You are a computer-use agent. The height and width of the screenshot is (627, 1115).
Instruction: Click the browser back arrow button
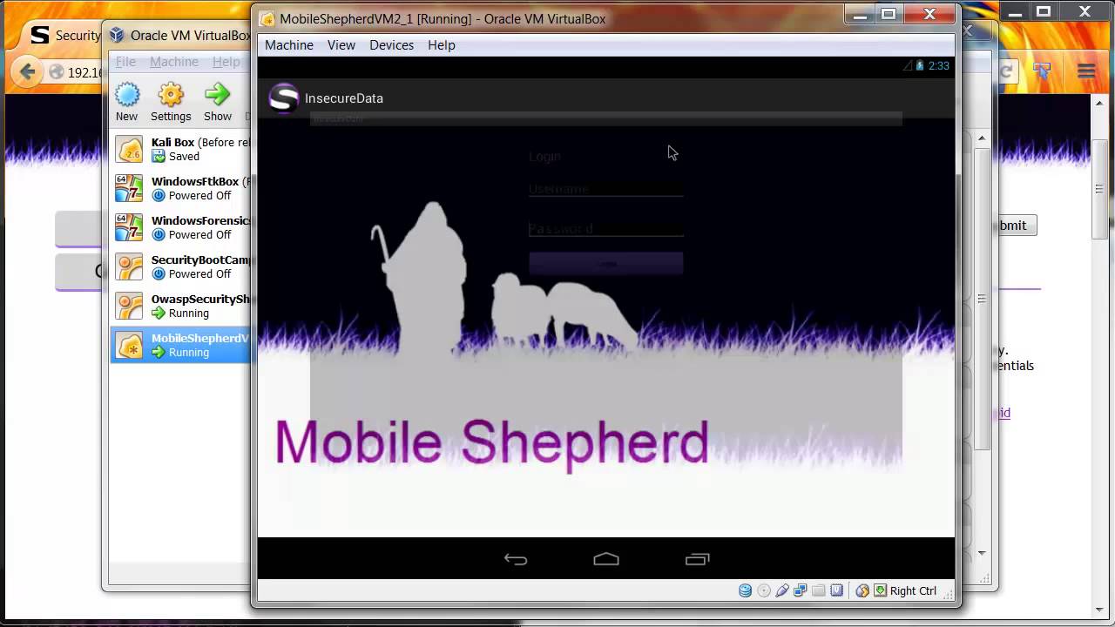pos(28,71)
